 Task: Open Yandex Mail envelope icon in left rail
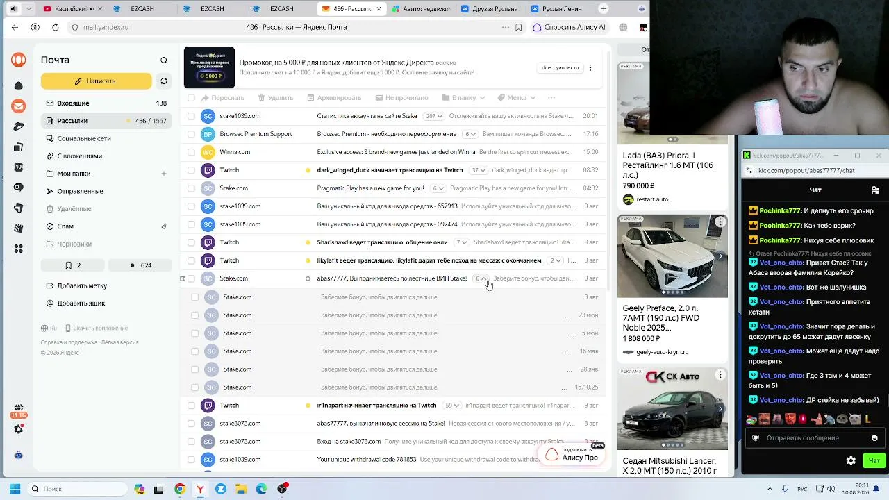point(19,106)
